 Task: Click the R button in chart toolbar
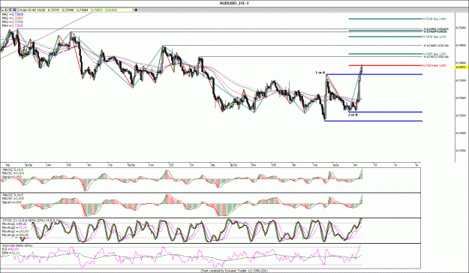pyautogui.click(x=14, y=10)
